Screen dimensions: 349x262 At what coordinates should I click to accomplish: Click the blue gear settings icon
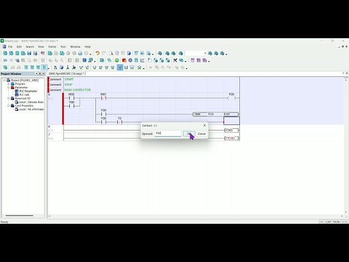pos(130,61)
